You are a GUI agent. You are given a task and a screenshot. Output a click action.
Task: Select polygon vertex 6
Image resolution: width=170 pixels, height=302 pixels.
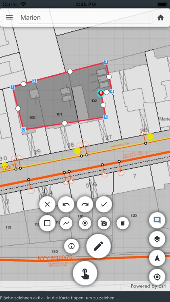coord(106,117)
